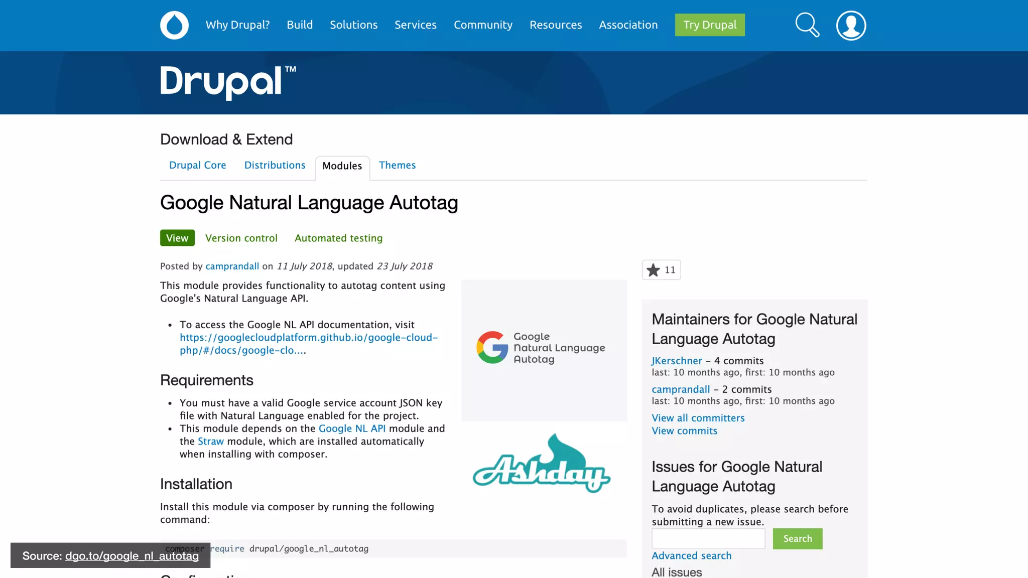The image size is (1028, 578).
Task: Open the Why Drupal? menu
Action: click(x=237, y=25)
